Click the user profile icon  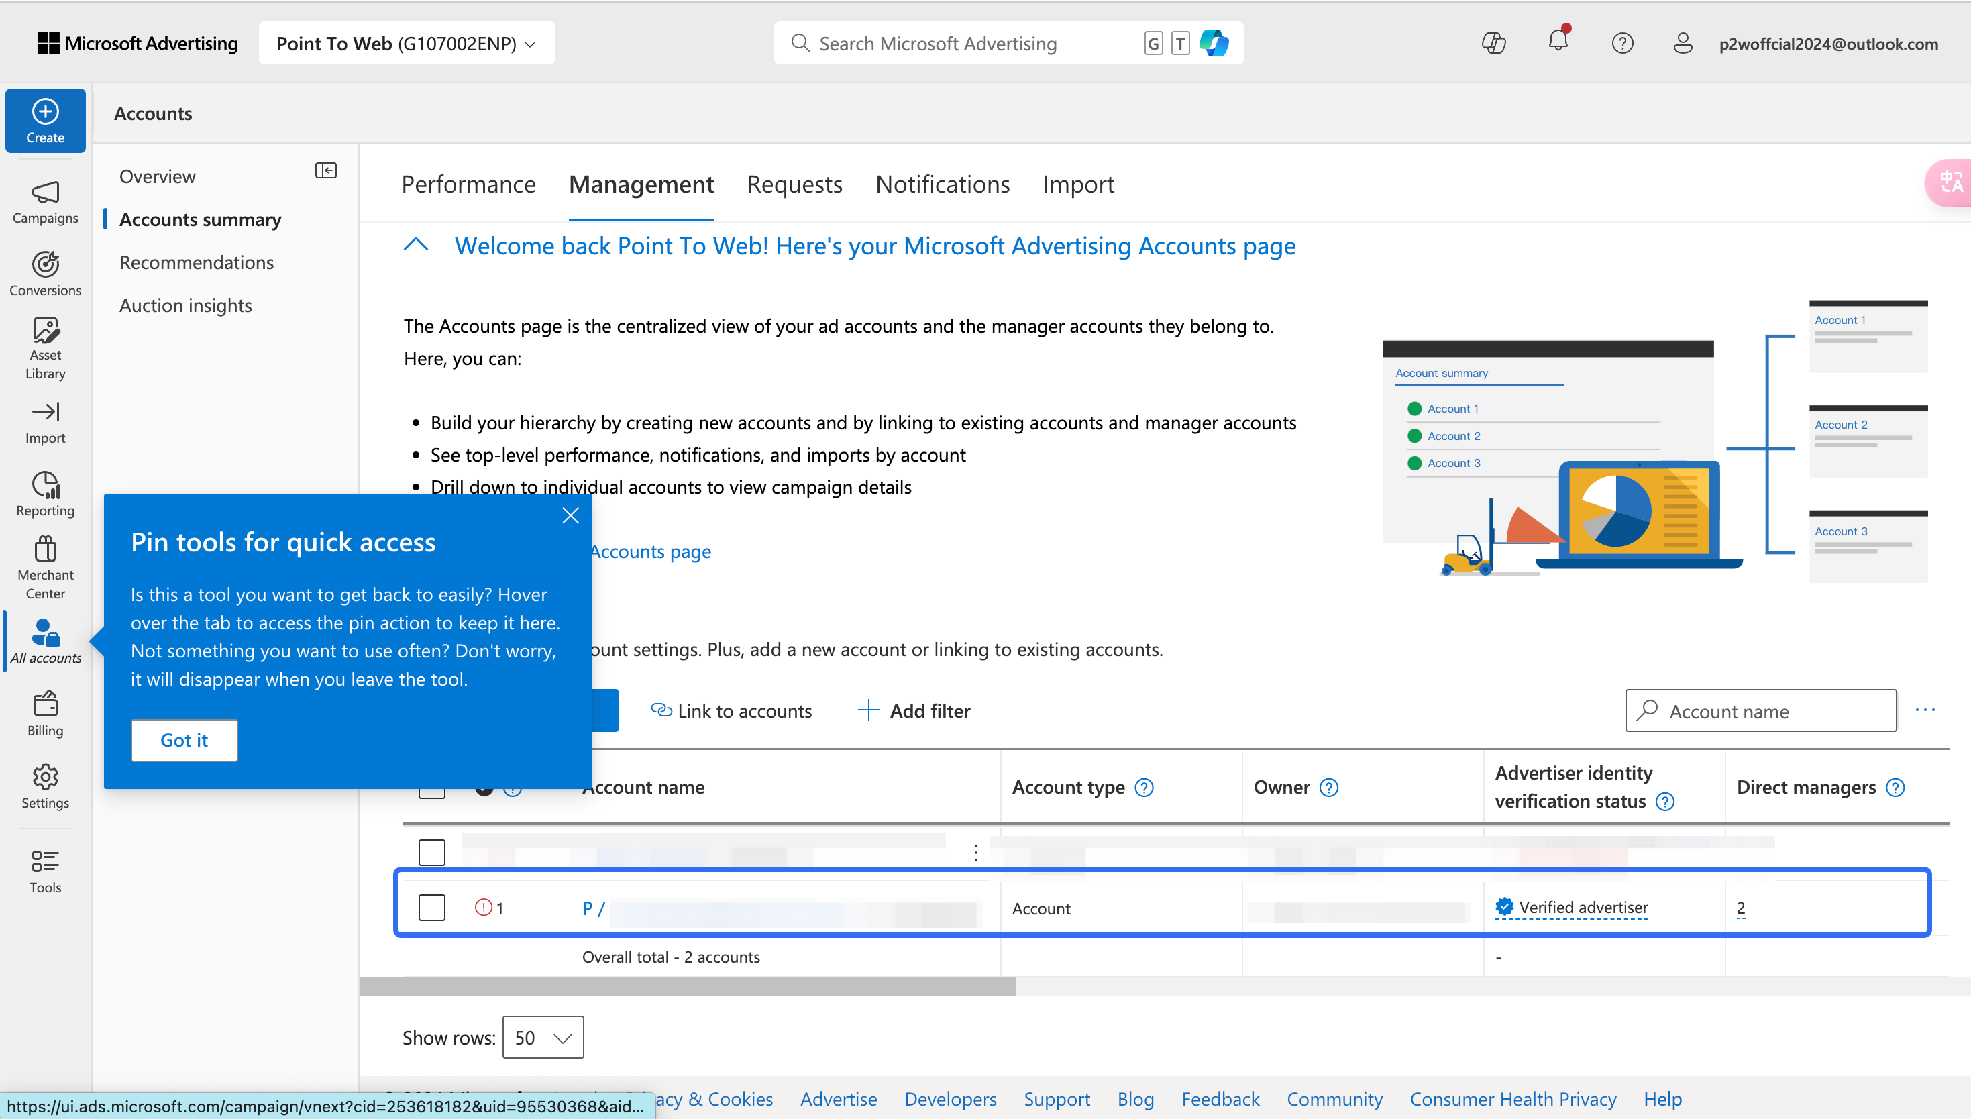(x=1683, y=43)
